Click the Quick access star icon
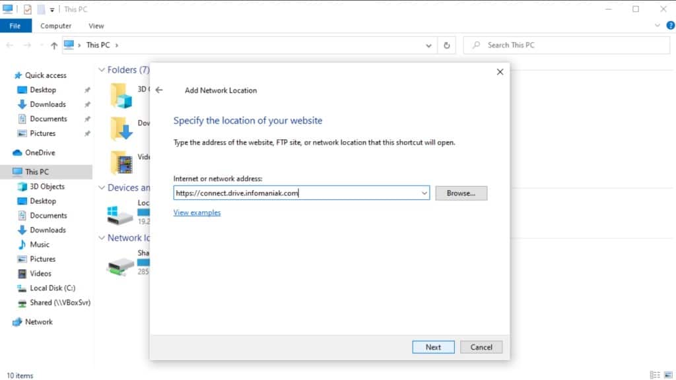 coord(18,75)
